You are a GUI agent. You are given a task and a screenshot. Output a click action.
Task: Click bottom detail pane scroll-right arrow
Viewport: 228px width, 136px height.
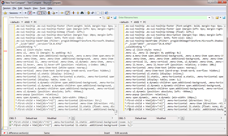pos(225,129)
